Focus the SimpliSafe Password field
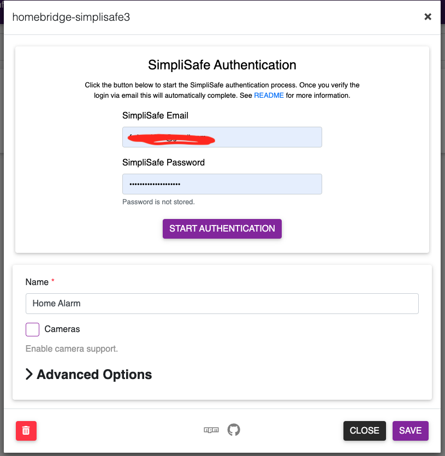Screen dimensions: 445x456 coord(222,184)
